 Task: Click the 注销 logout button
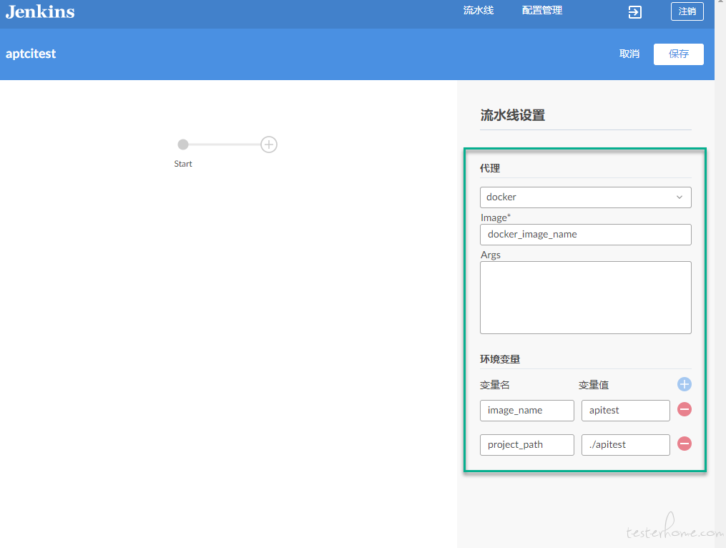point(687,11)
